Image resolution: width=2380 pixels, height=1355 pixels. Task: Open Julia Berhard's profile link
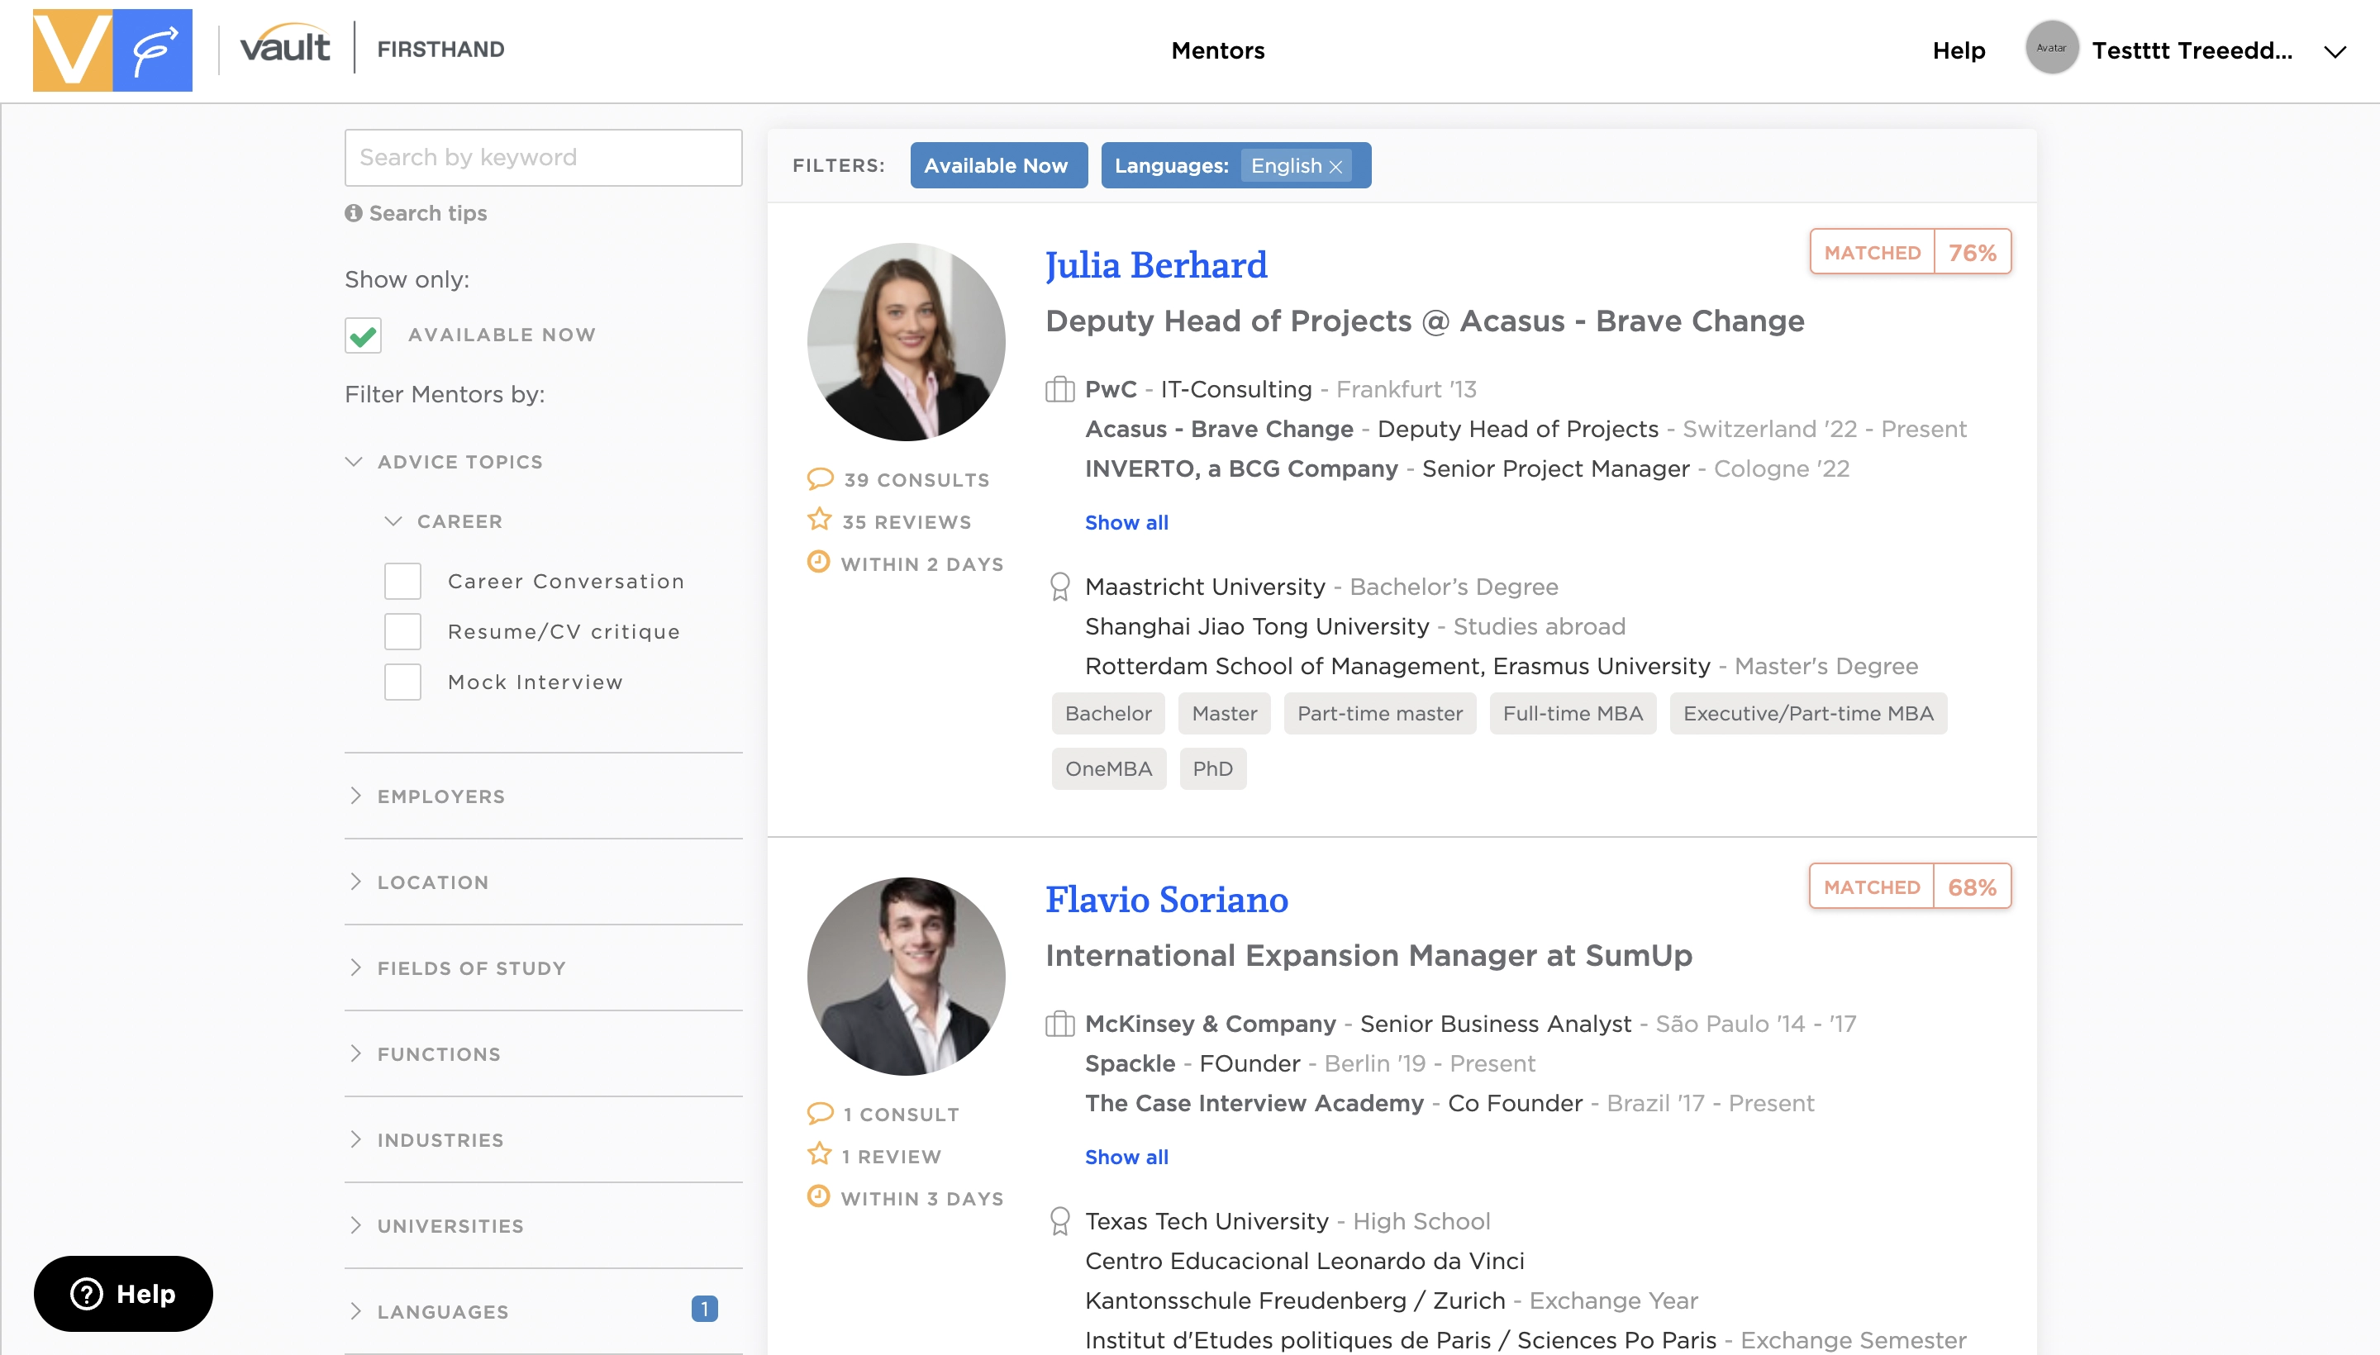[x=1155, y=265]
